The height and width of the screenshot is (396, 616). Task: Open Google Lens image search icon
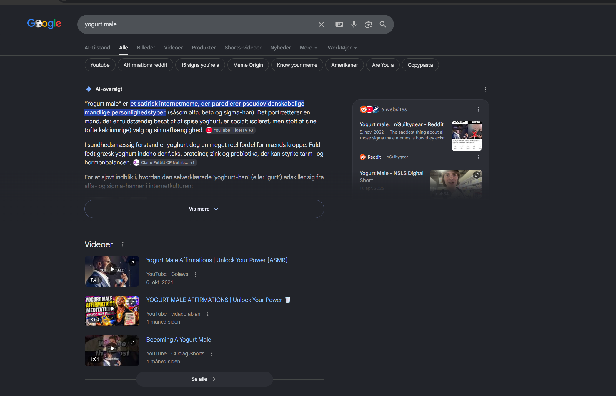point(368,24)
